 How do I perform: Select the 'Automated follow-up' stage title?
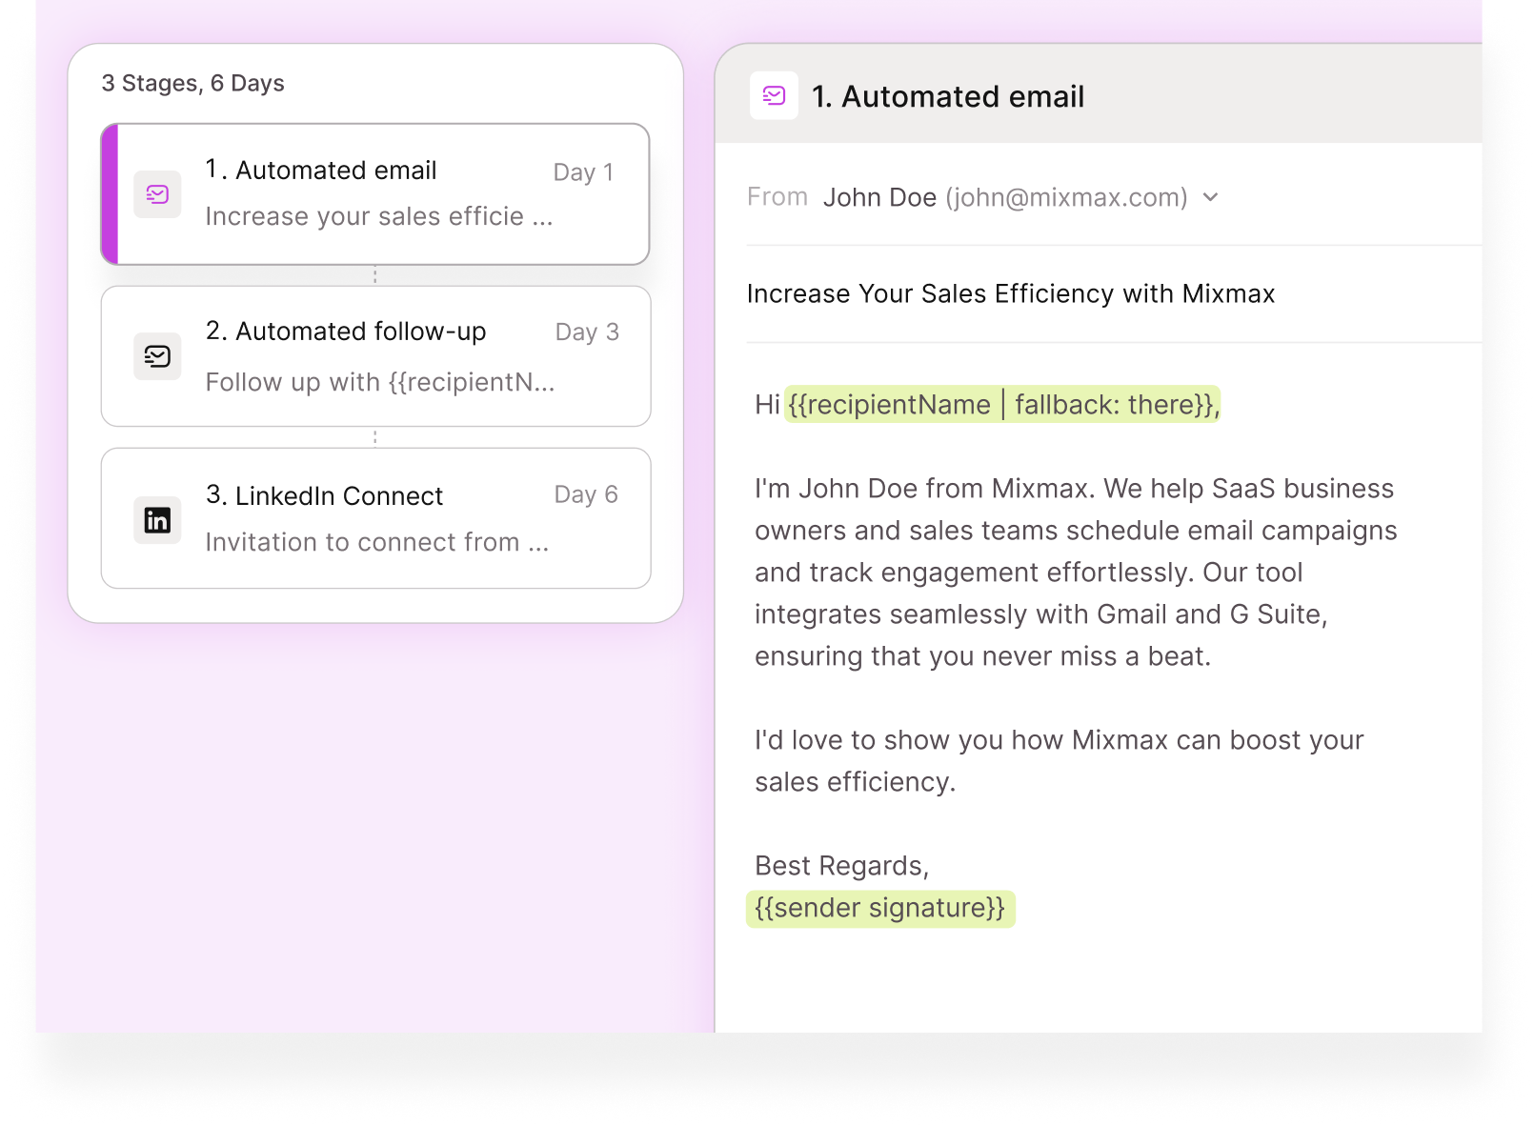click(x=346, y=332)
